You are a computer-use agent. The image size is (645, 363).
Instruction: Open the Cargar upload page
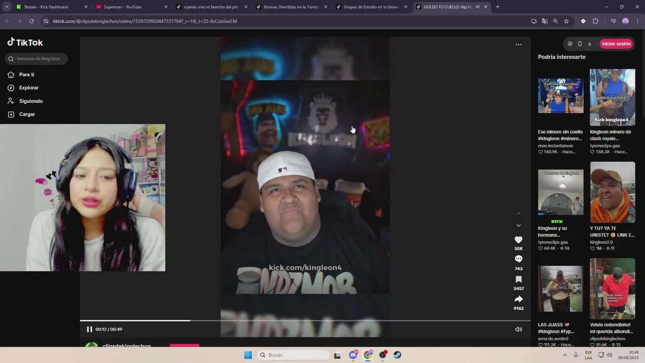pyautogui.click(x=22, y=114)
